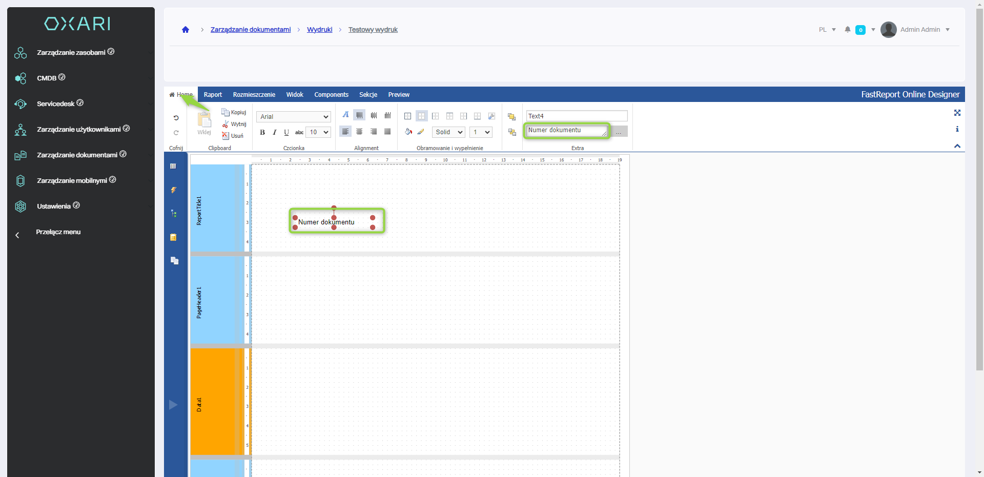Open the Preview tab
The height and width of the screenshot is (477, 984).
pyautogui.click(x=398, y=95)
